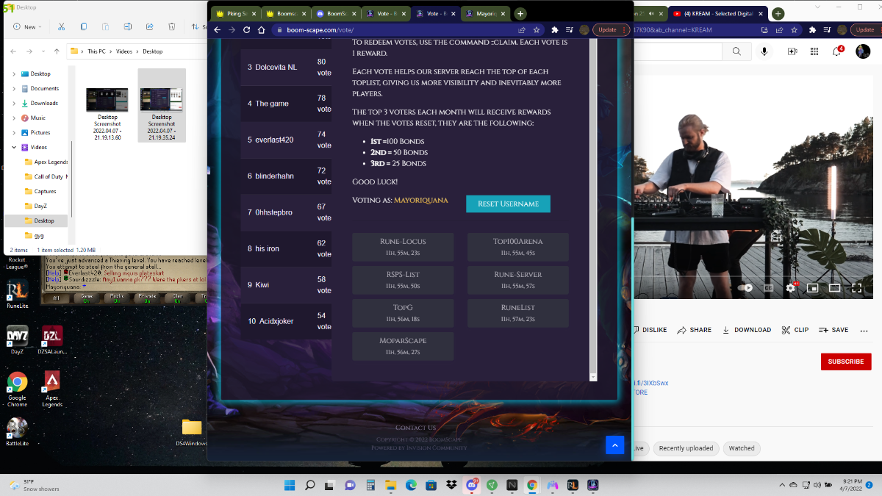
Task: Toggle autoplay switch on YouTube player
Action: 746,288
